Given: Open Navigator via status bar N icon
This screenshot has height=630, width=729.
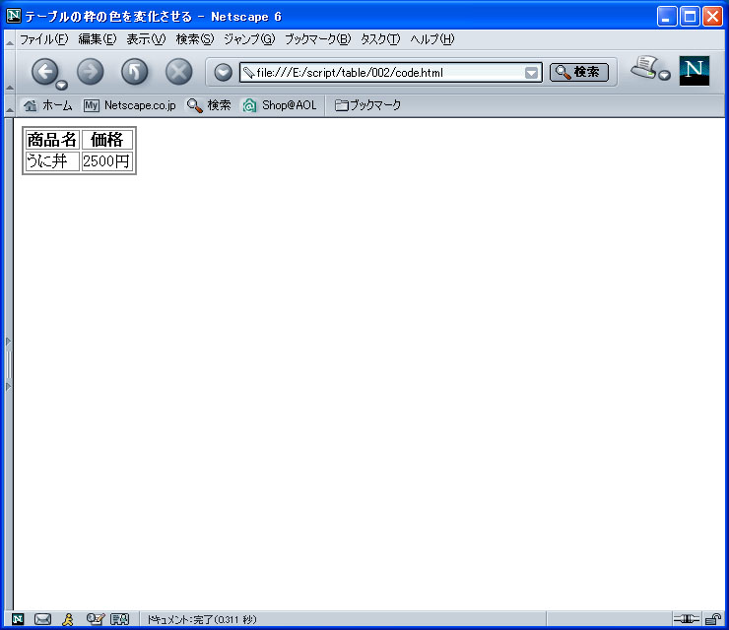Looking at the screenshot, I should click(18, 619).
